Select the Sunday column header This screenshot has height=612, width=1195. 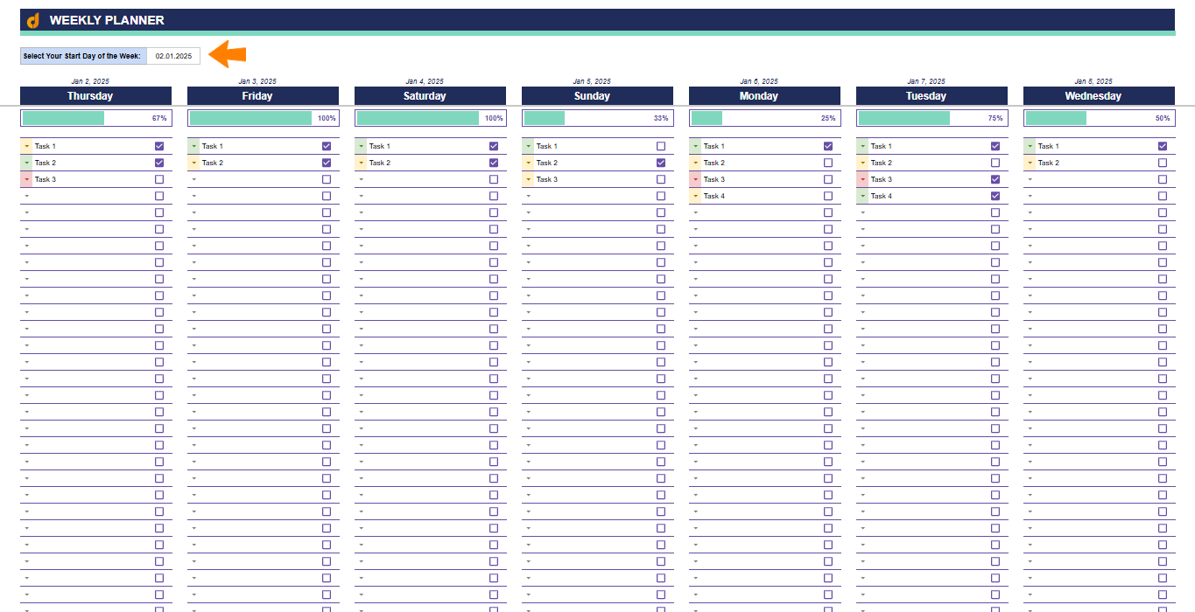point(598,96)
